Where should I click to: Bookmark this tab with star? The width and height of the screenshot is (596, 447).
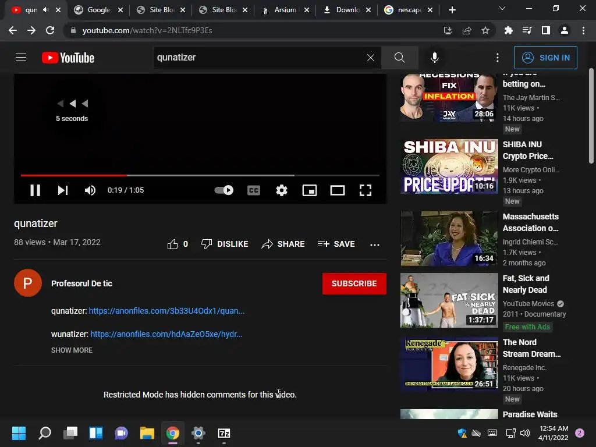[x=485, y=30]
